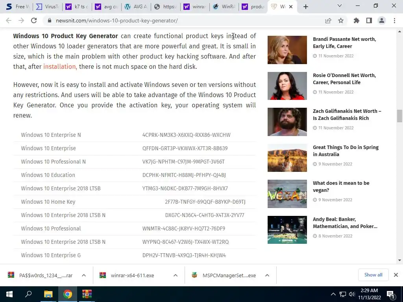Open a new tab with plus icon
Image resolution: width=403 pixels, height=302 pixels.
pyautogui.click(x=305, y=7)
